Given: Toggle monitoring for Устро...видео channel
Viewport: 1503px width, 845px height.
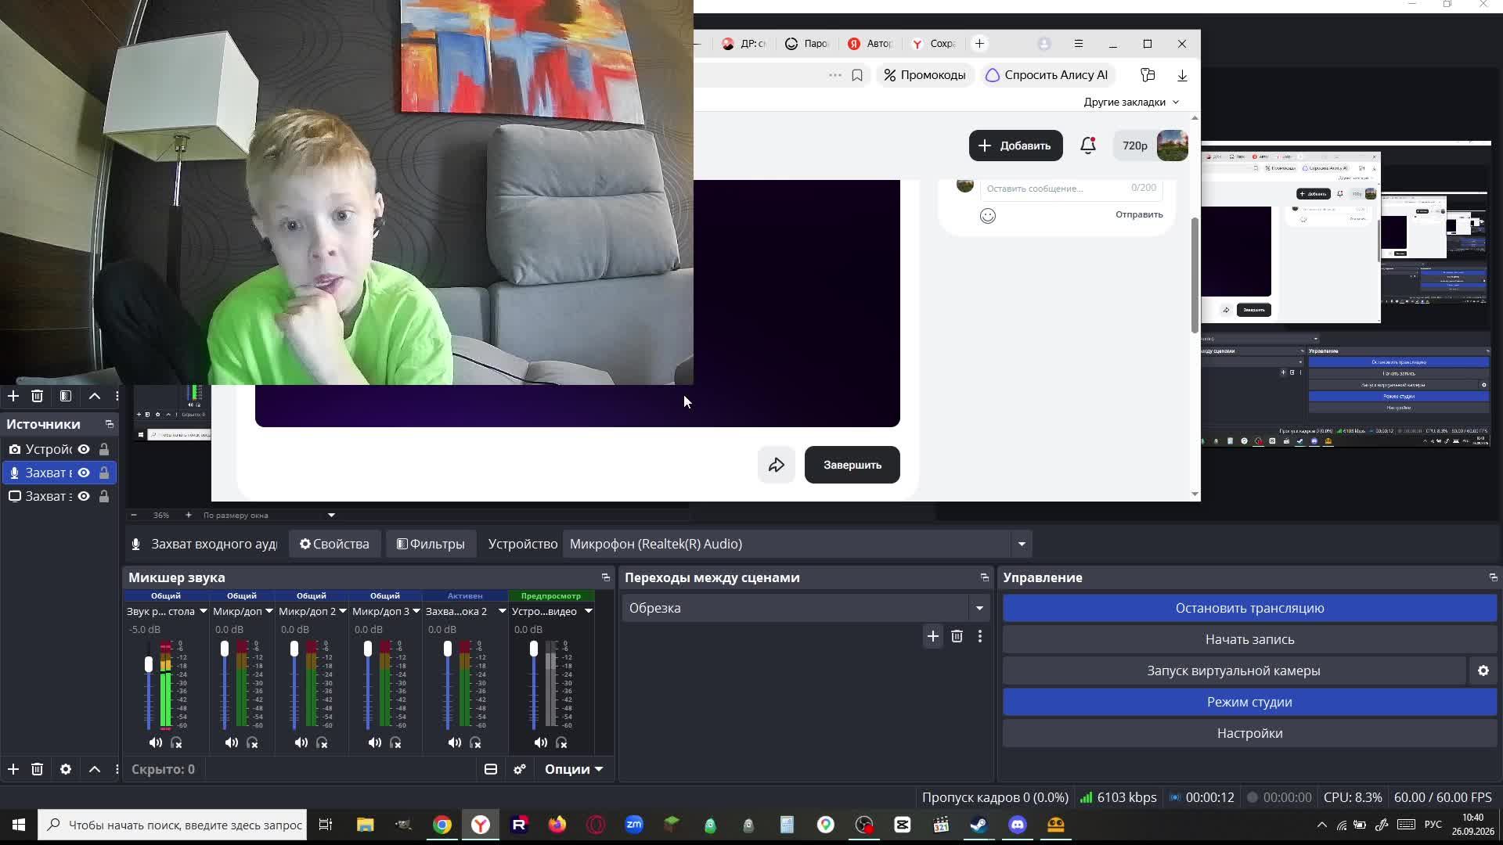Looking at the screenshot, I should click(561, 743).
